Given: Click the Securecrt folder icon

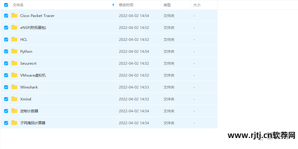Looking at the screenshot, I should coord(14,63).
